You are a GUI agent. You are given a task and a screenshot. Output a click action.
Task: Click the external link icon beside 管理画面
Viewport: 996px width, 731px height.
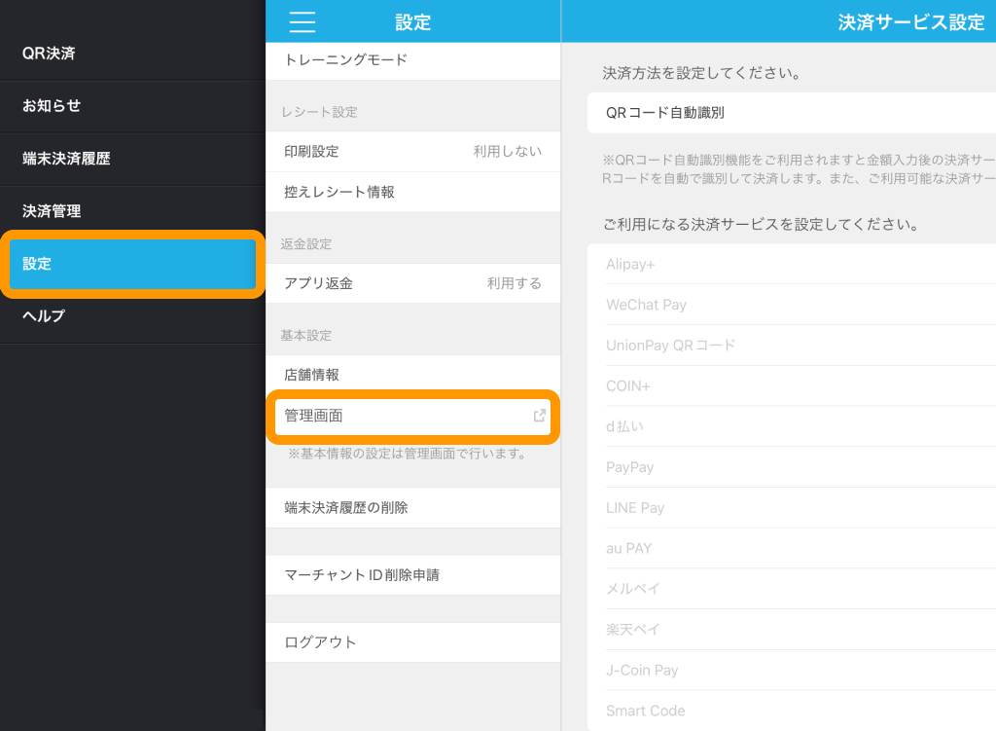(539, 416)
